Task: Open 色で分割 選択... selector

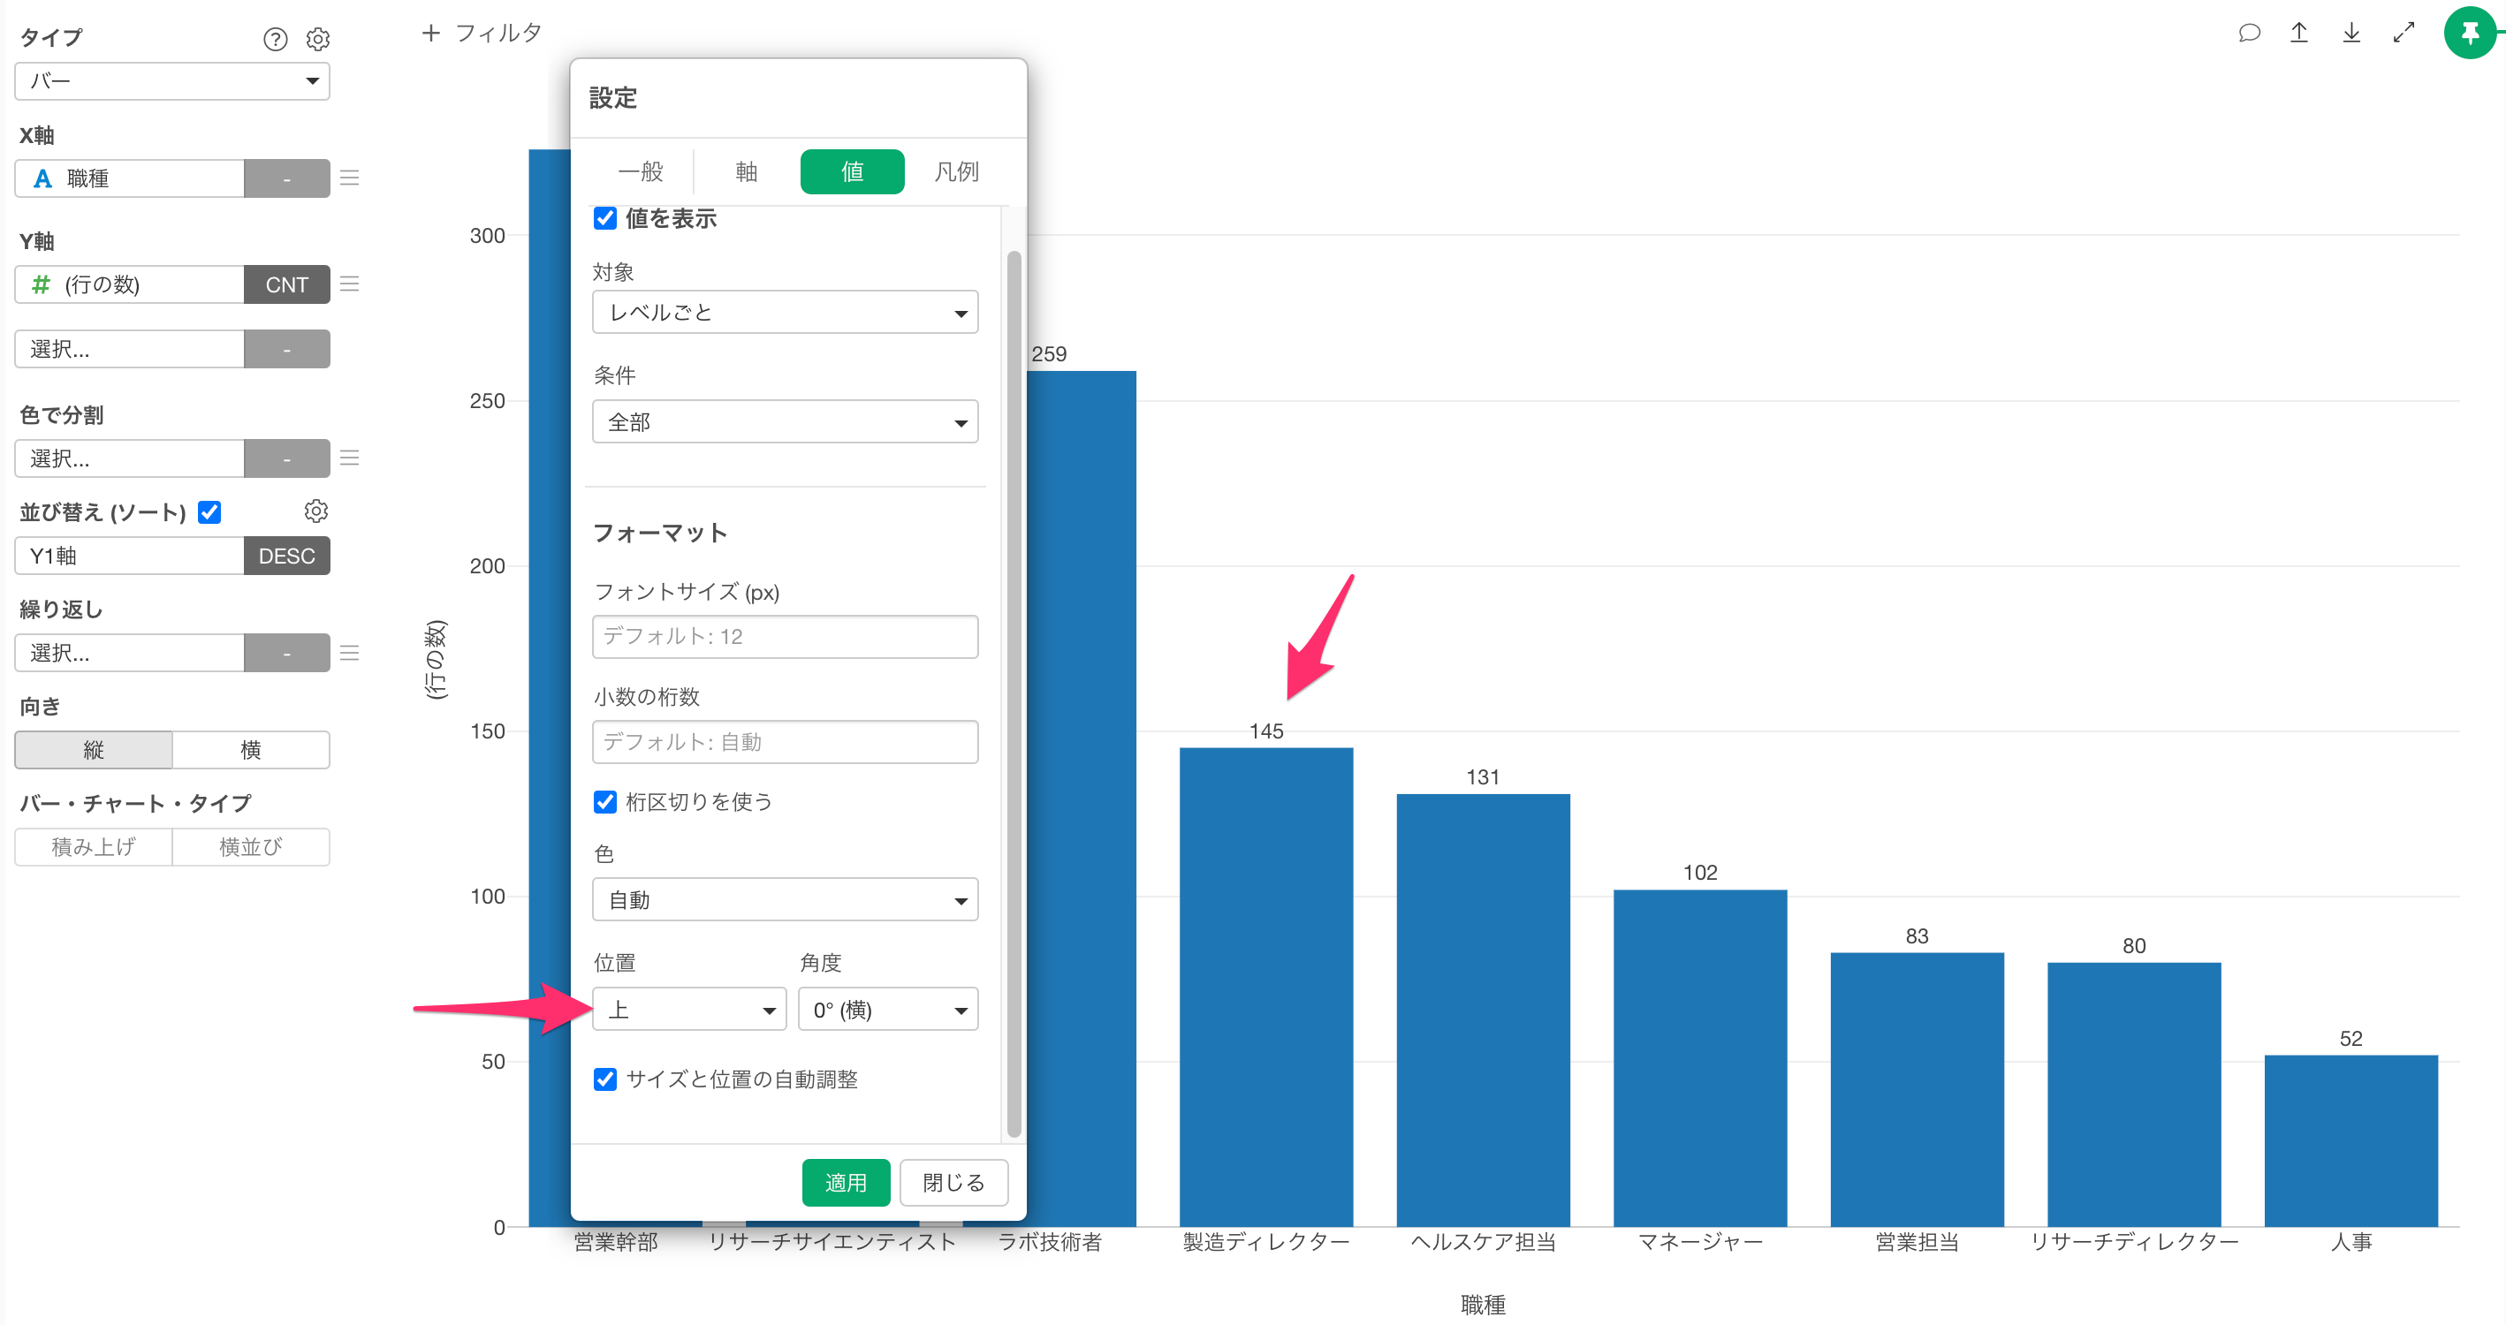Action: pyautogui.click(x=129, y=458)
